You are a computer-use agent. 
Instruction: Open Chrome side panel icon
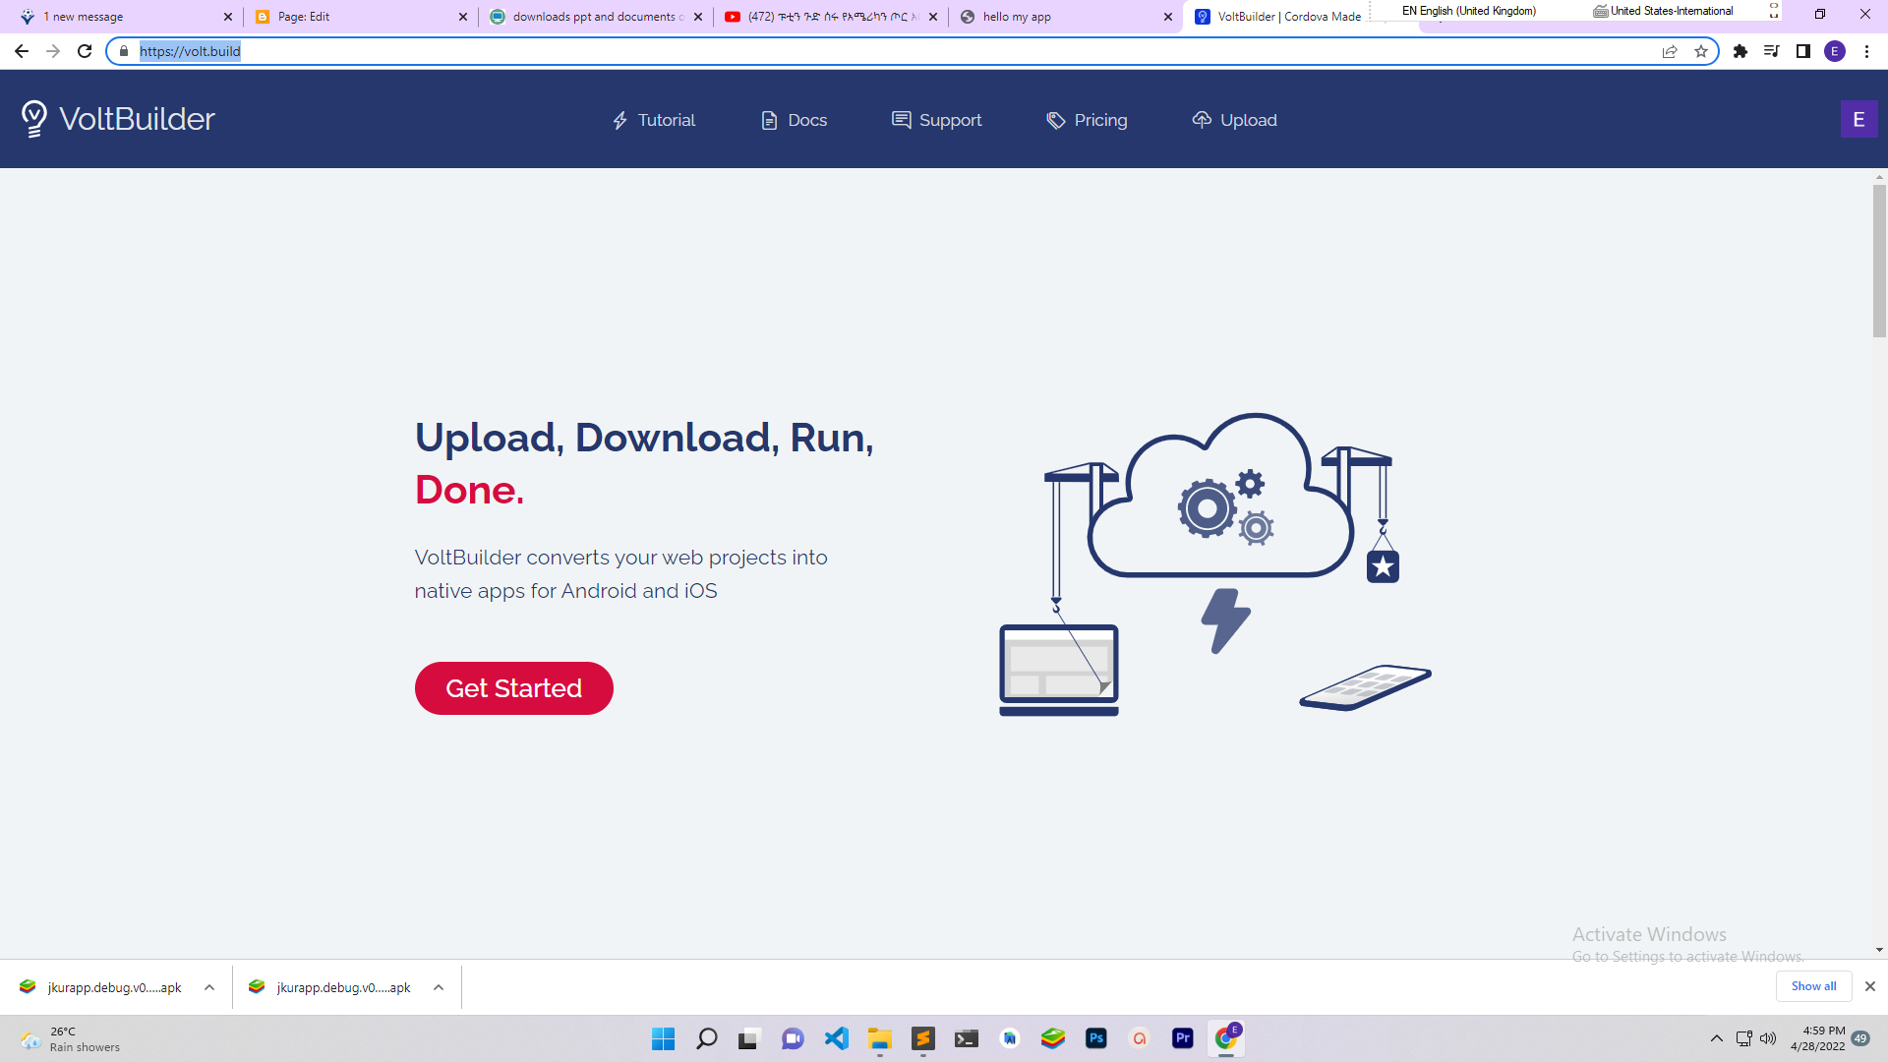pyautogui.click(x=1803, y=52)
